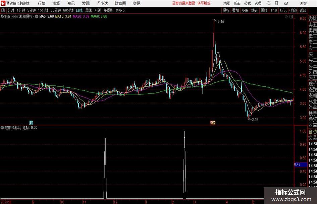The width and height of the screenshot is (317, 204).
Task: Open the 版面 menu
Action: click(237, 3)
